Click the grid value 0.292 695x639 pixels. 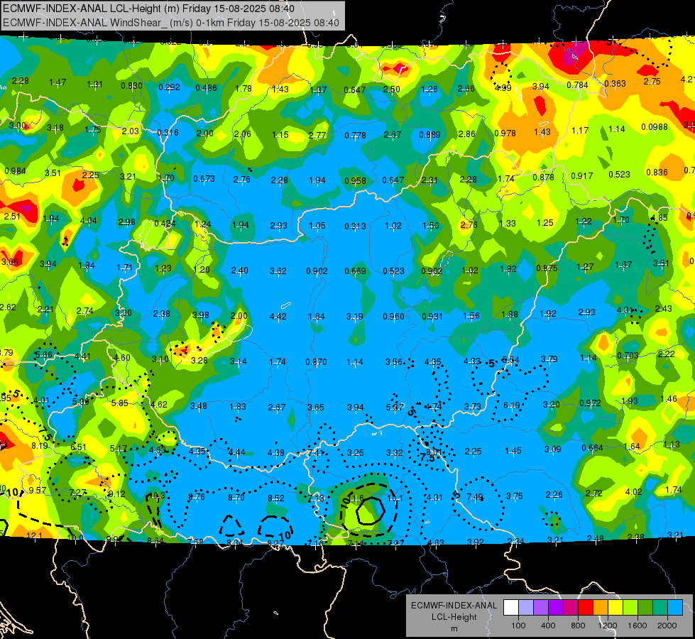(x=170, y=87)
